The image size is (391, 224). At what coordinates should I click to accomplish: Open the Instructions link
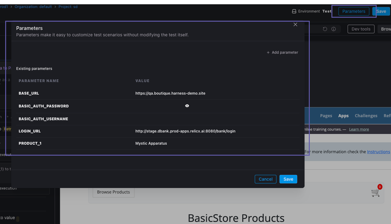378,152
